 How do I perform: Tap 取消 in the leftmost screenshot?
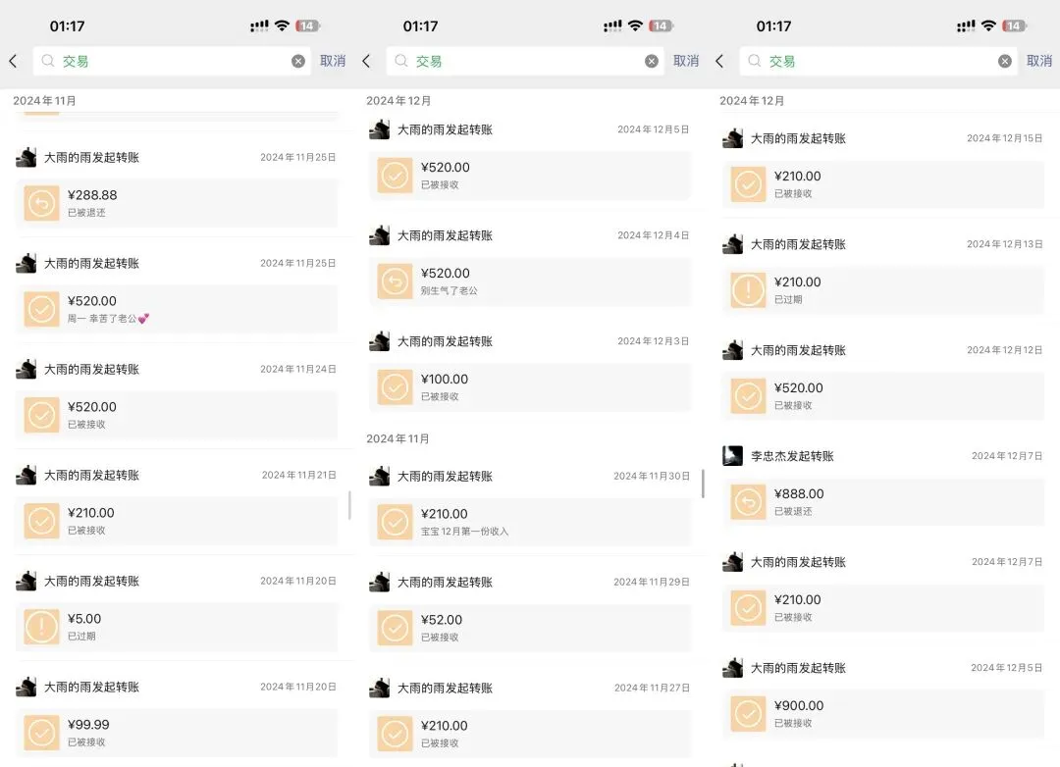coord(333,61)
